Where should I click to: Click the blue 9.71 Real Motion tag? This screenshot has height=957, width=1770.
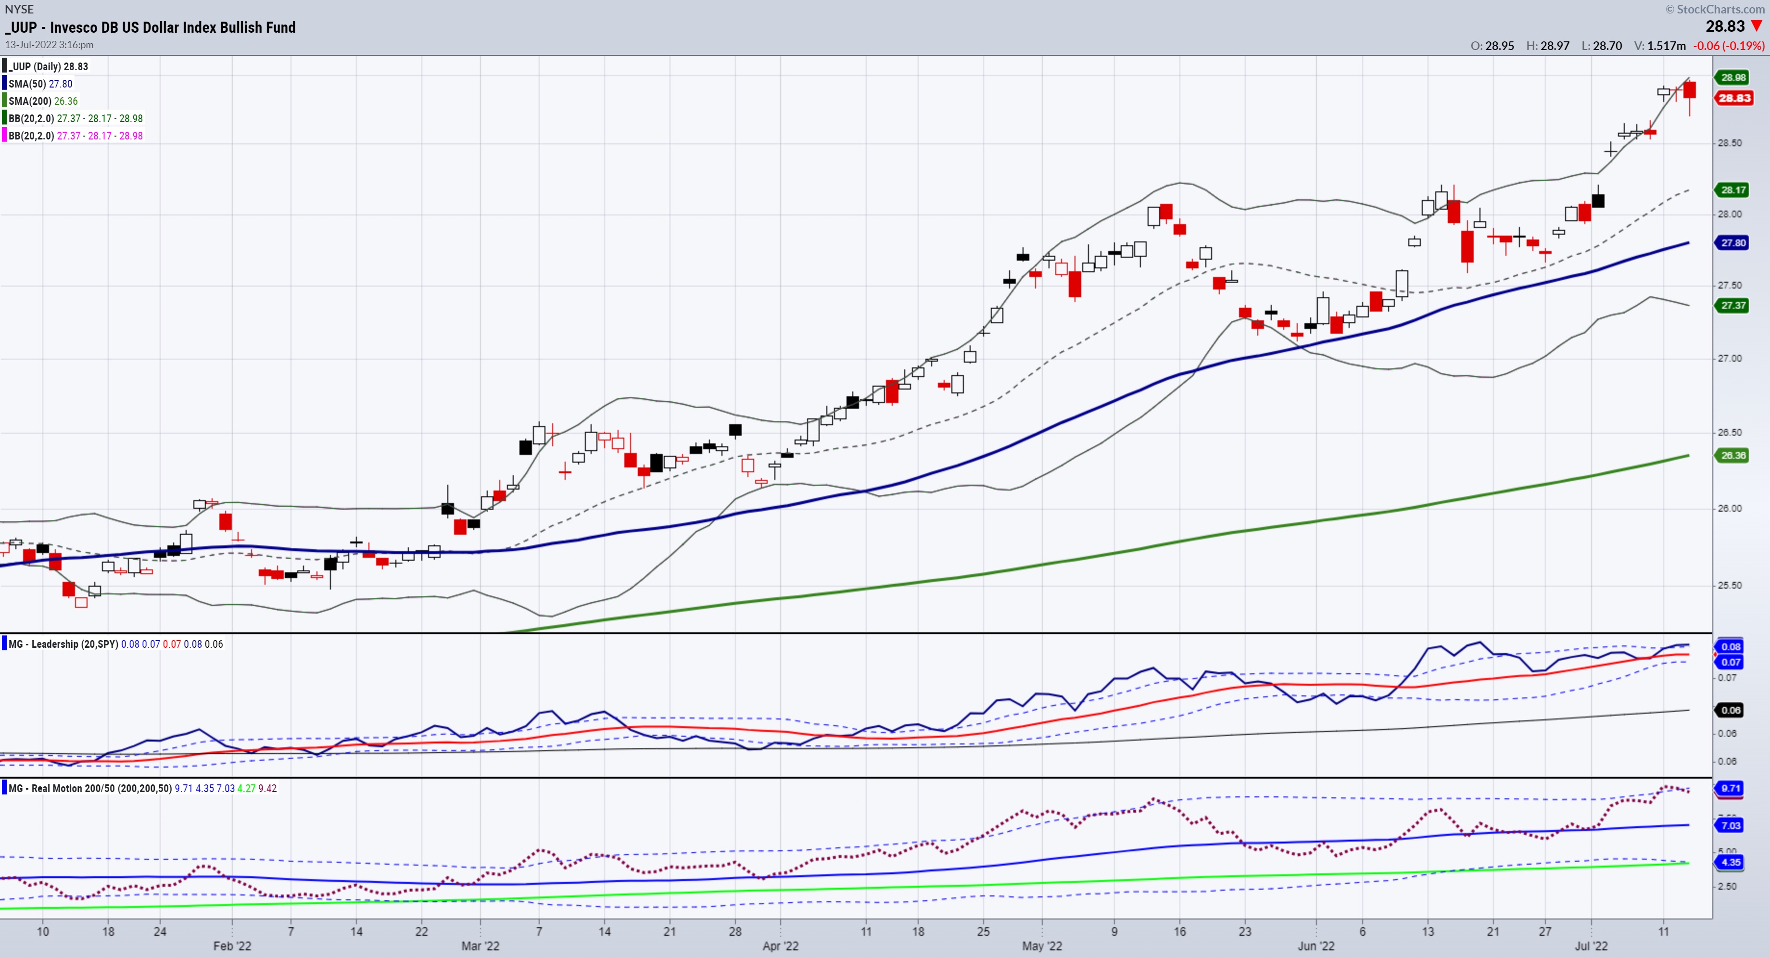click(x=1730, y=789)
